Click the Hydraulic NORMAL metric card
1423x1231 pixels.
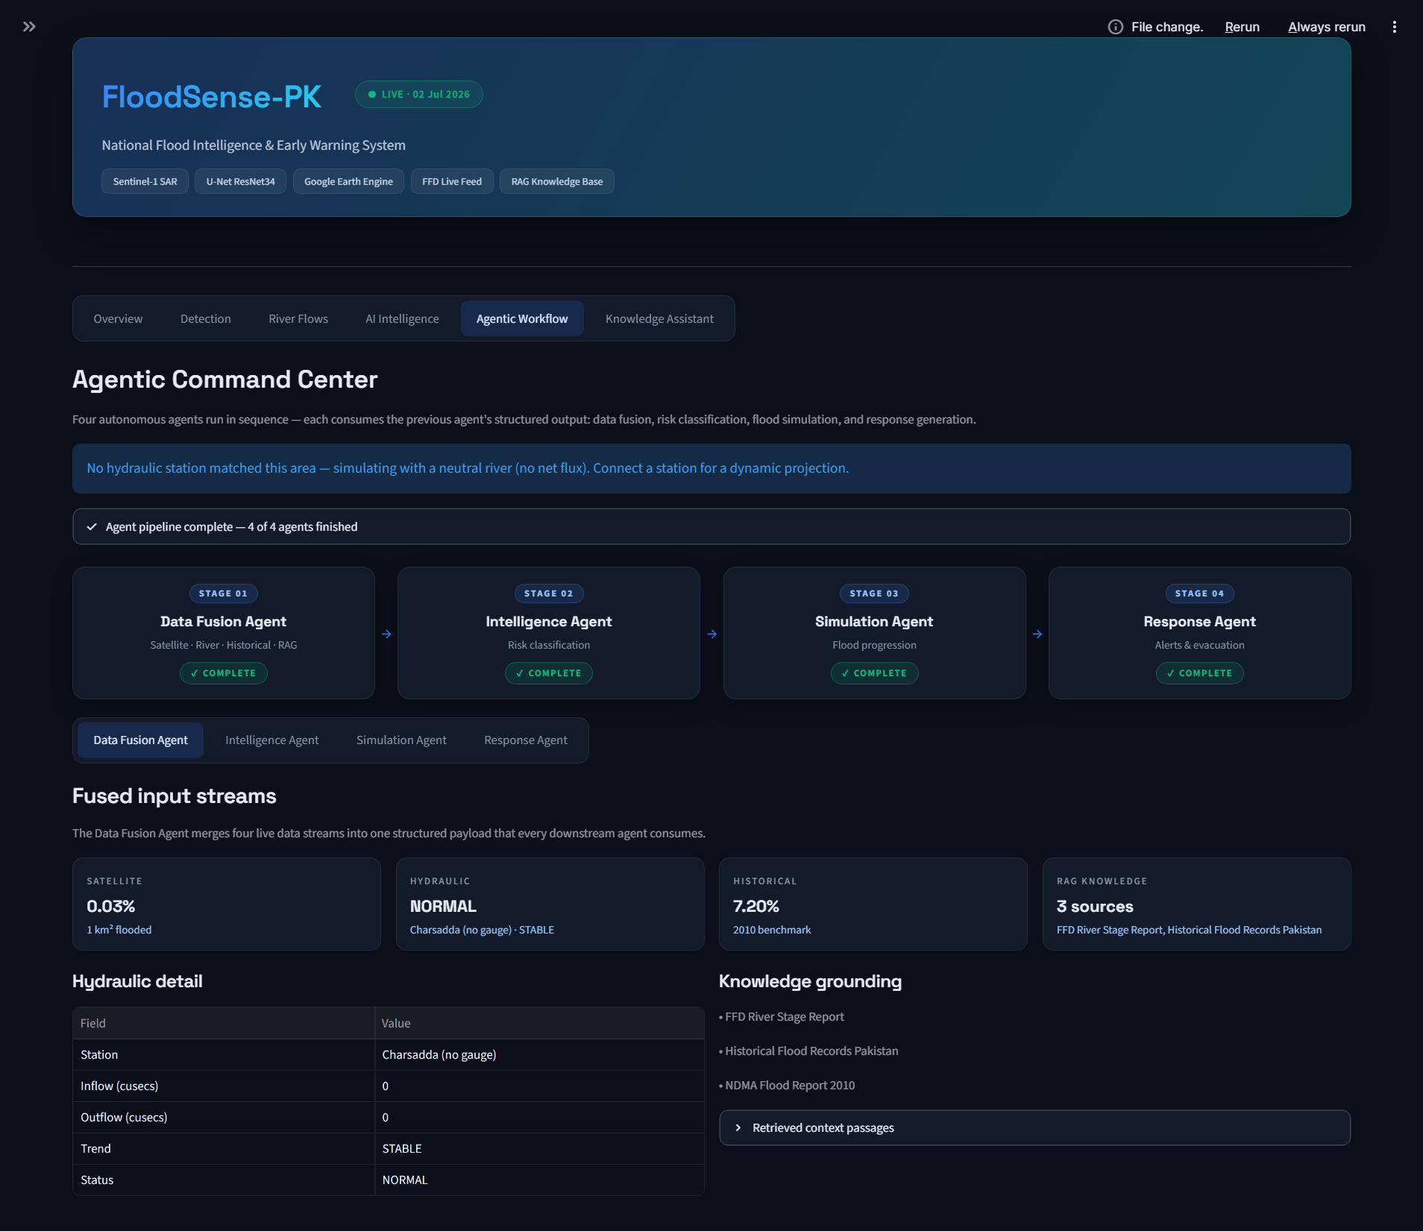[x=550, y=904]
